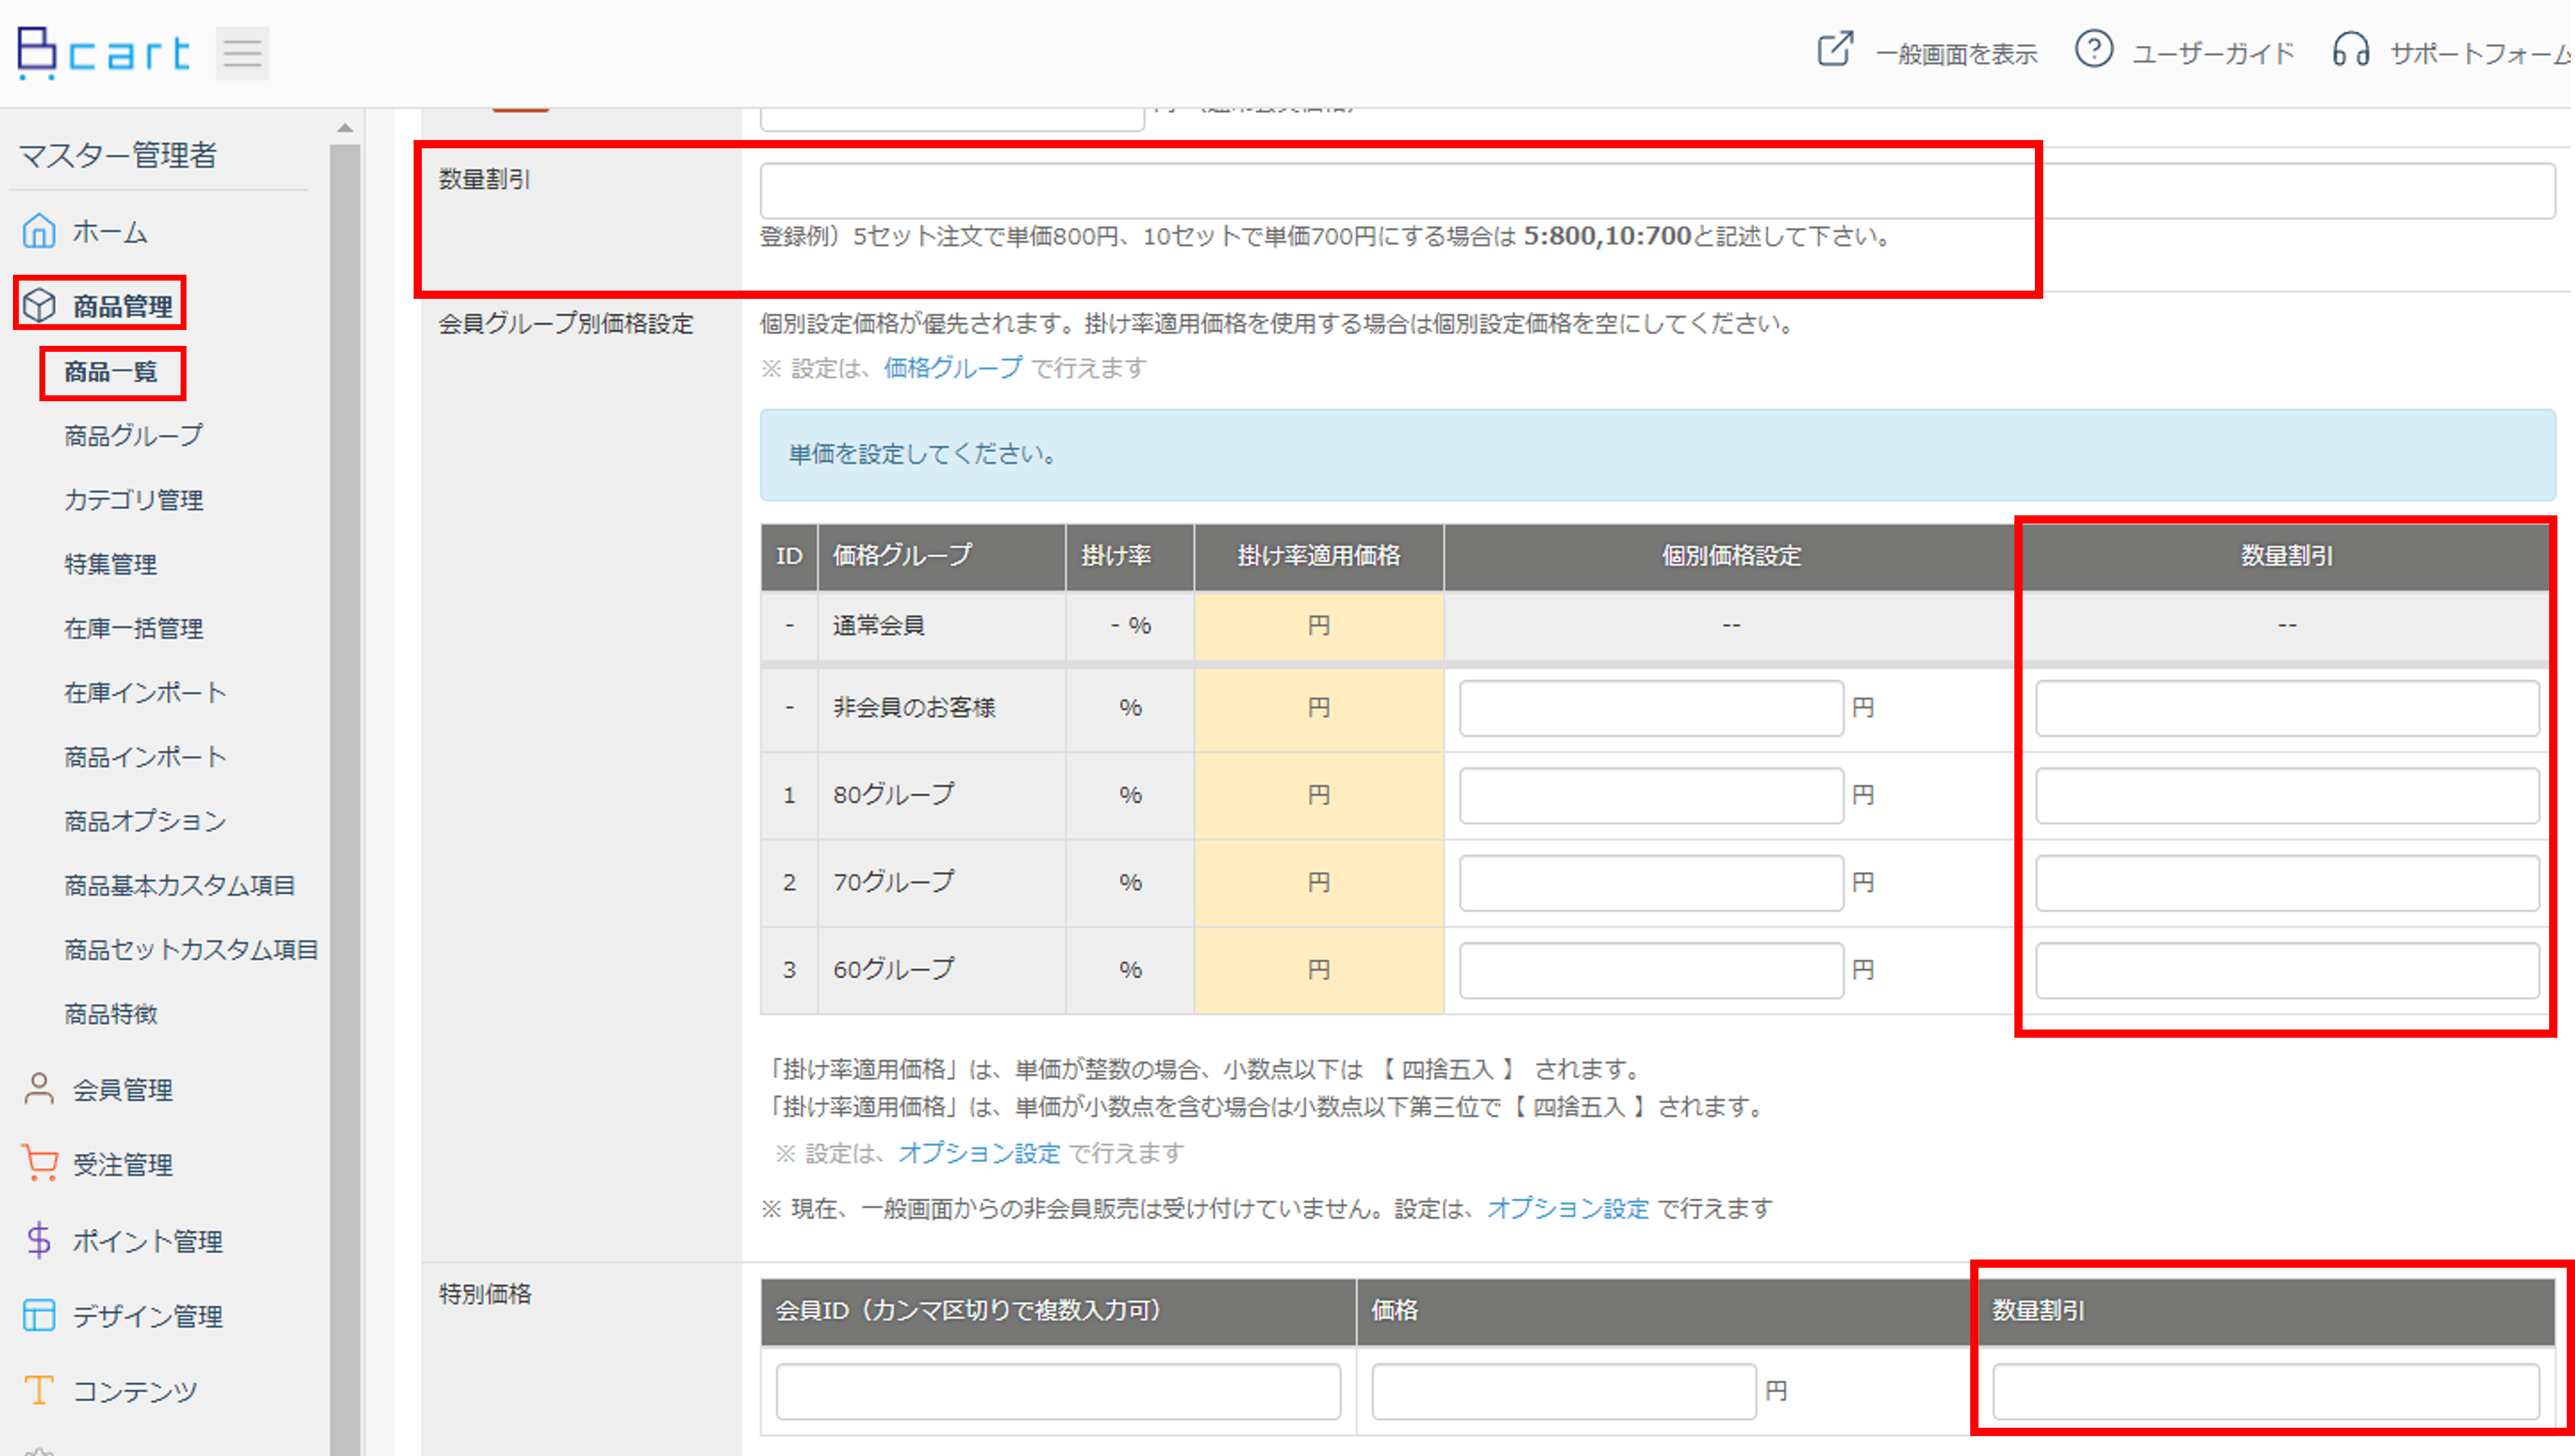Click the dollar icon for ポイント管理

click(39, 1240)
